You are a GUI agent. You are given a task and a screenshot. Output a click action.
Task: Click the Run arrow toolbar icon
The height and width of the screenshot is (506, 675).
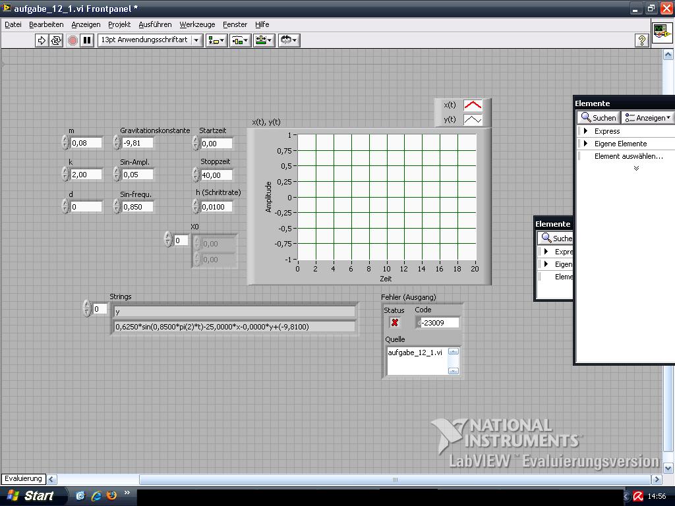[x=42, y=40]
